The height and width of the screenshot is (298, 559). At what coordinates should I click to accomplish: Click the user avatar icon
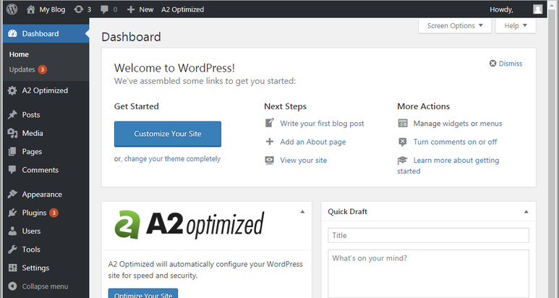click(537, 9)
